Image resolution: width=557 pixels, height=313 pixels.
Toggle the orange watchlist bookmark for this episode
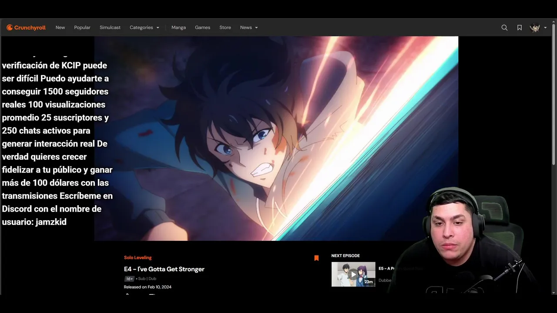[316, 258]
